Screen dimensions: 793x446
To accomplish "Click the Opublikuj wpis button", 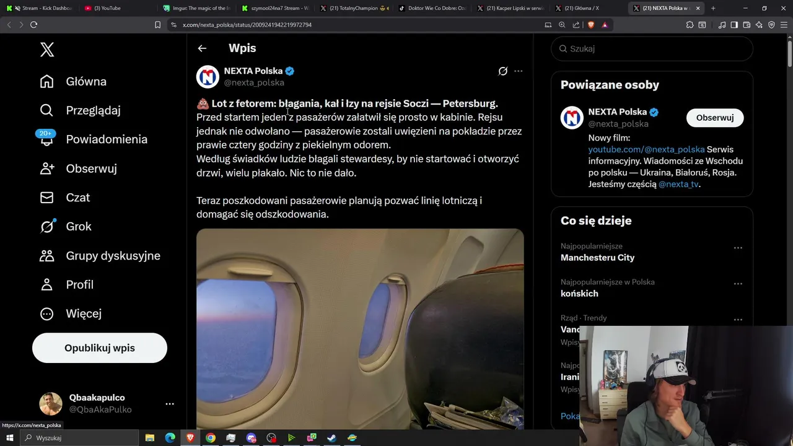I will (x=100, y=348).
